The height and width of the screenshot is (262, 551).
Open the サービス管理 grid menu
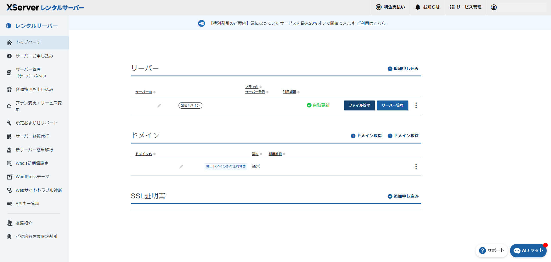coord(465,7)
